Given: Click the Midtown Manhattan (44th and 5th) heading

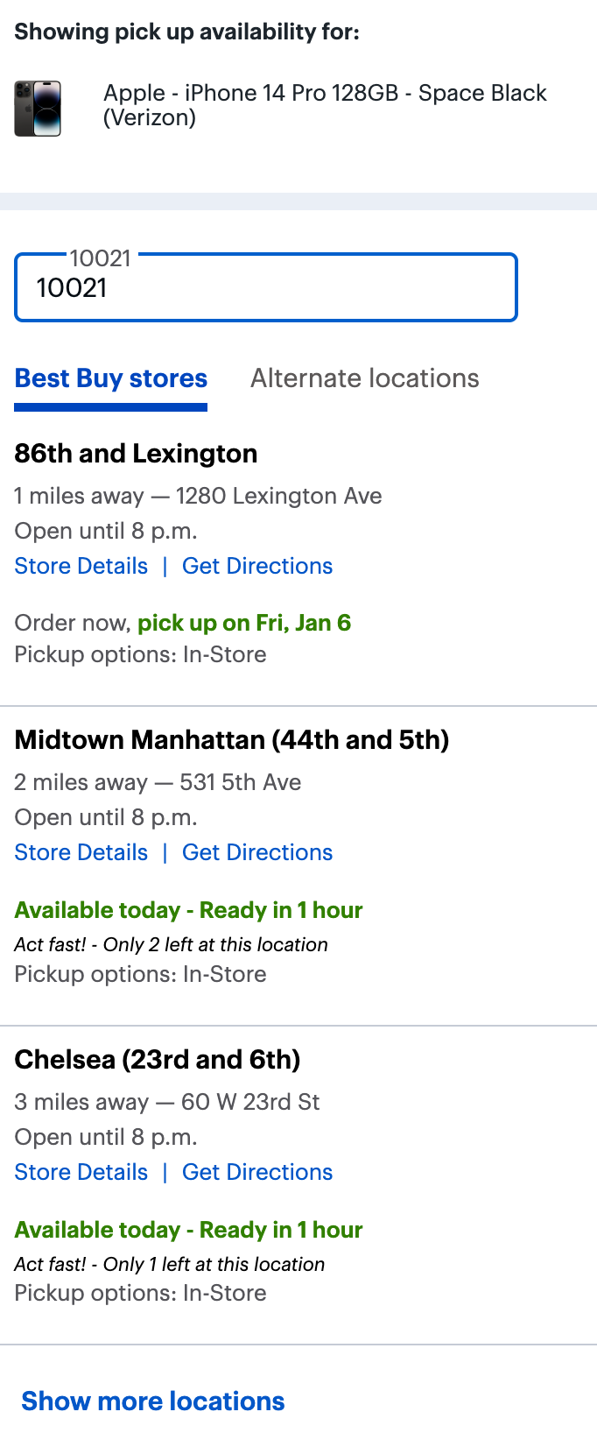Looking at the screenshot, I should click(x=232, y=740).
